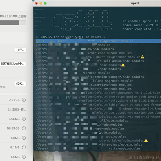Select the fabianlauer.vs-code-xml-format row
This screenshot has width=161, height=161.
[98, 105]
